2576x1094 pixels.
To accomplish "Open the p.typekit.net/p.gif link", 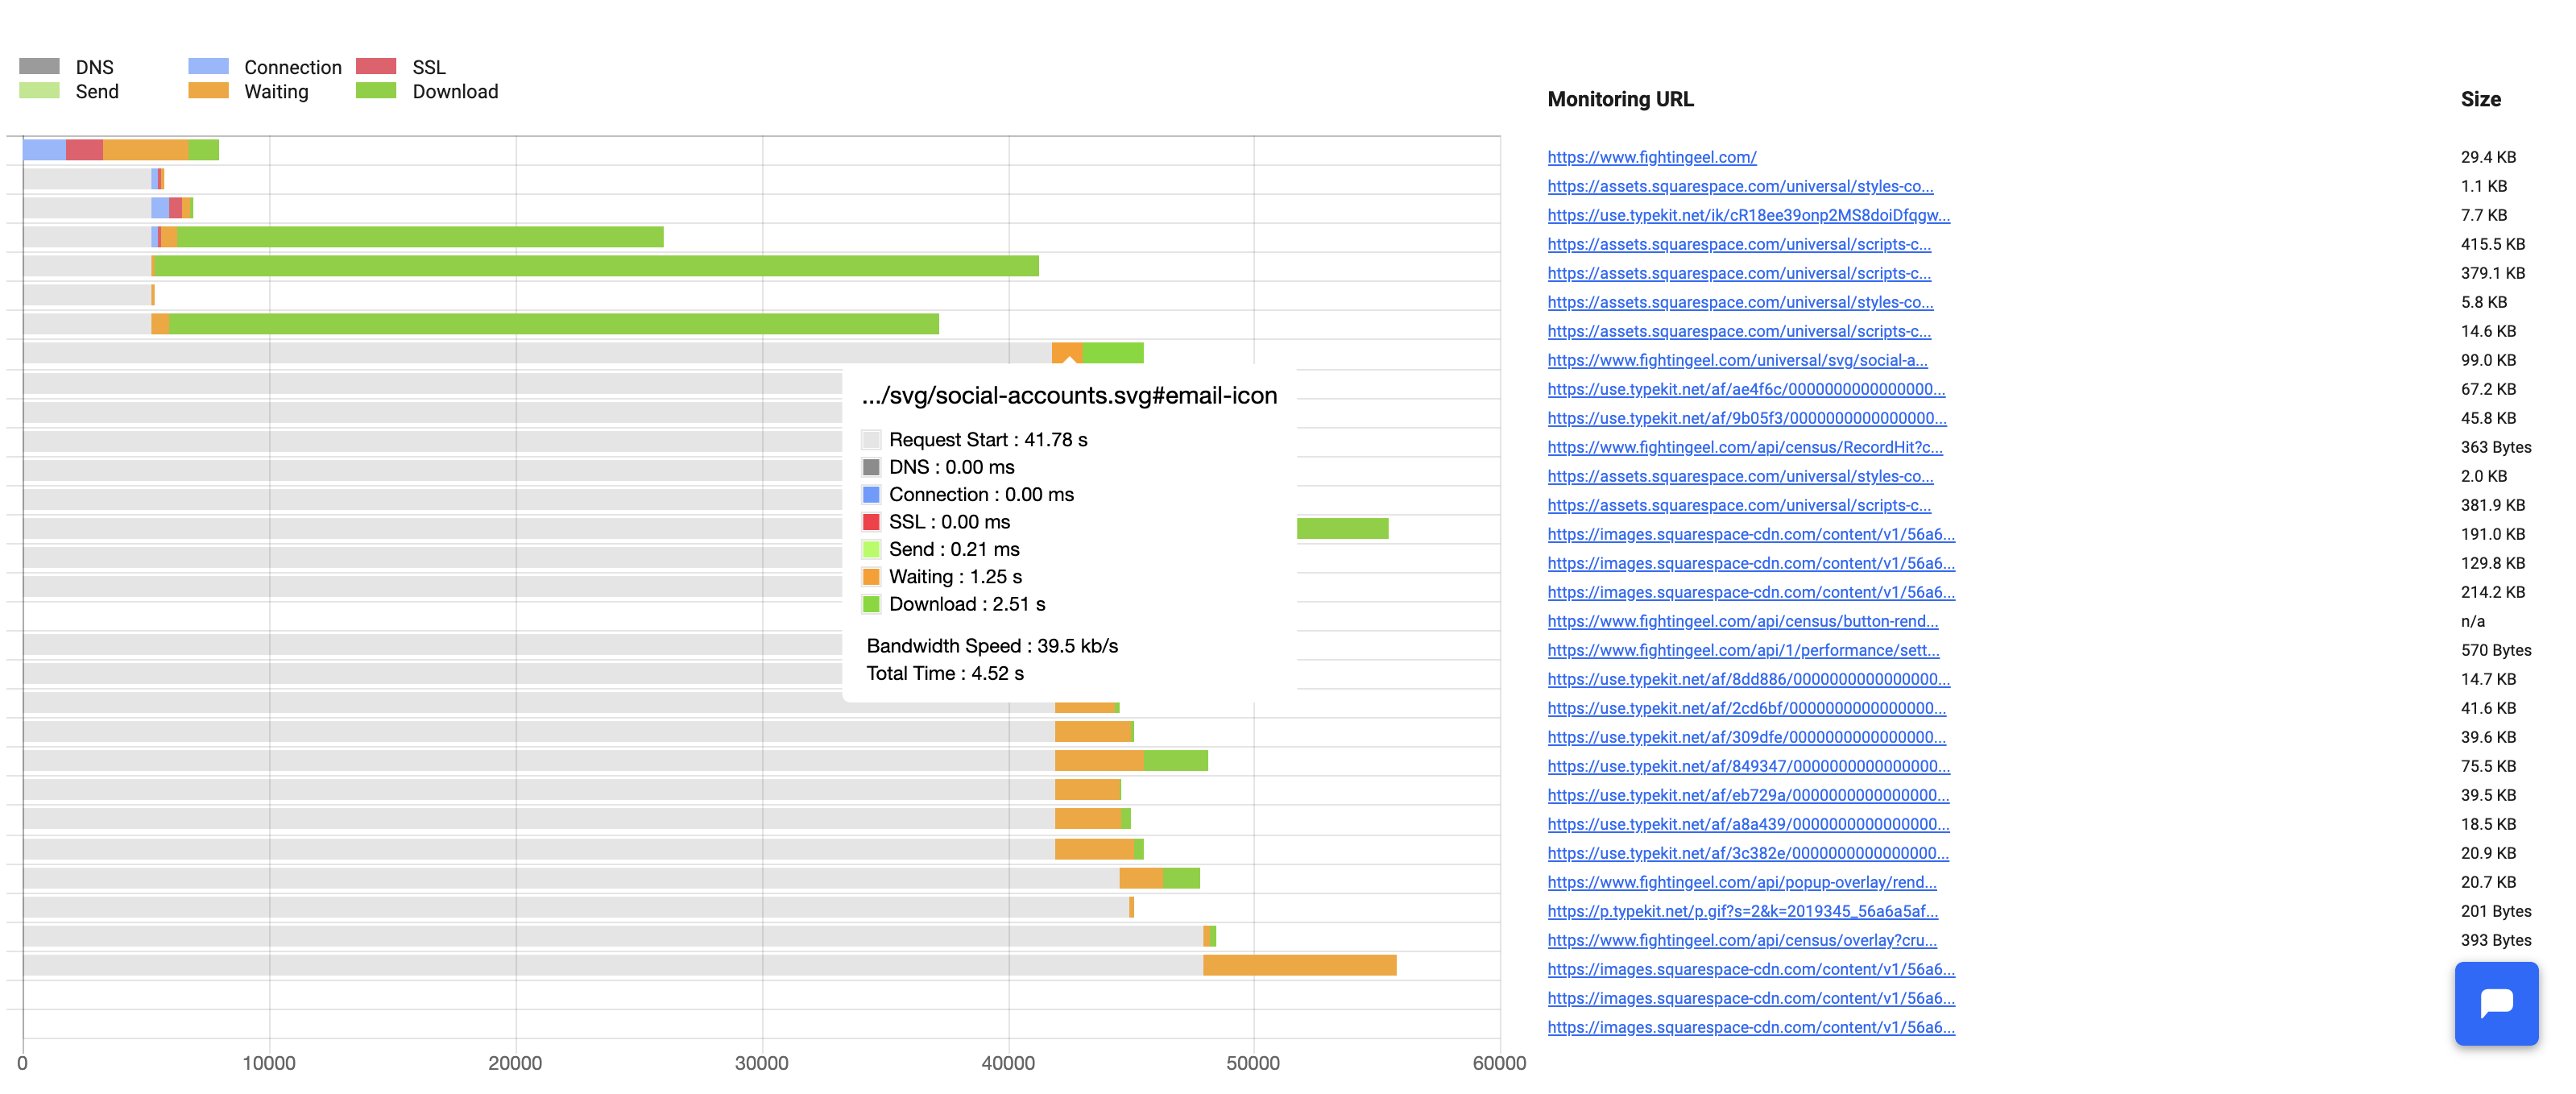I will pyautogui.click(x=1742, y=911).
